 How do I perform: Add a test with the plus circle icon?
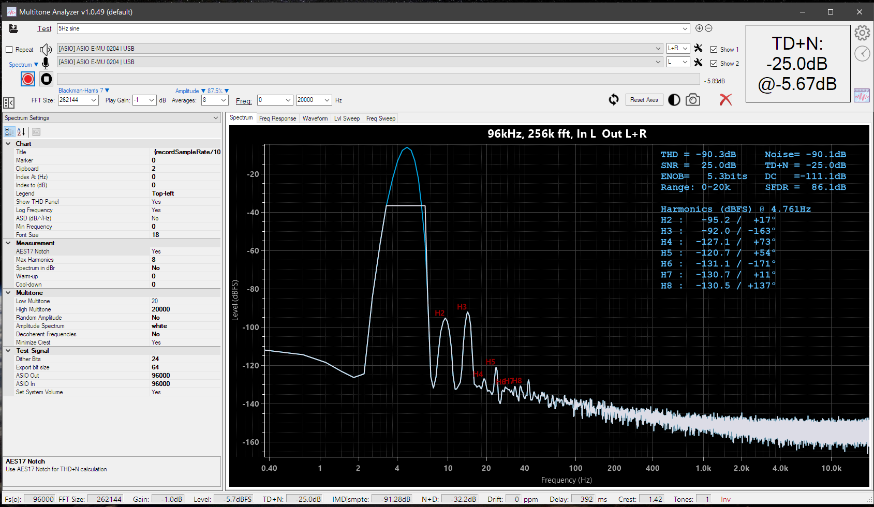pyautogui.click(x=699, y=28)
